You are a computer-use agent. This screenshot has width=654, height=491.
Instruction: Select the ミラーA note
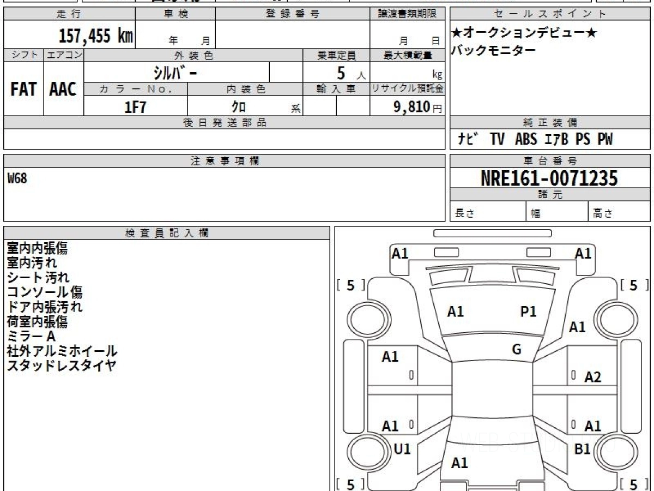(x=31, y=337)
